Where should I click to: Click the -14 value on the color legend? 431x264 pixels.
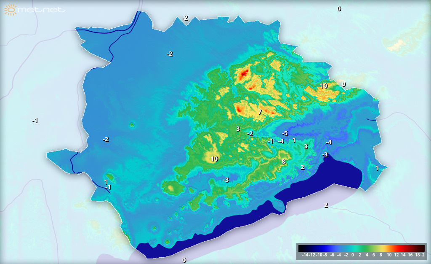pos(306,255)
